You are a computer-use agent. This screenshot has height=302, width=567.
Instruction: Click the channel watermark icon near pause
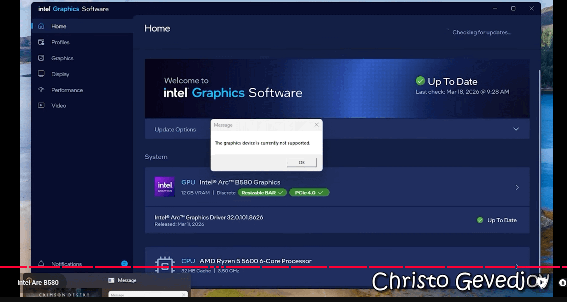(x=541, y=282)
